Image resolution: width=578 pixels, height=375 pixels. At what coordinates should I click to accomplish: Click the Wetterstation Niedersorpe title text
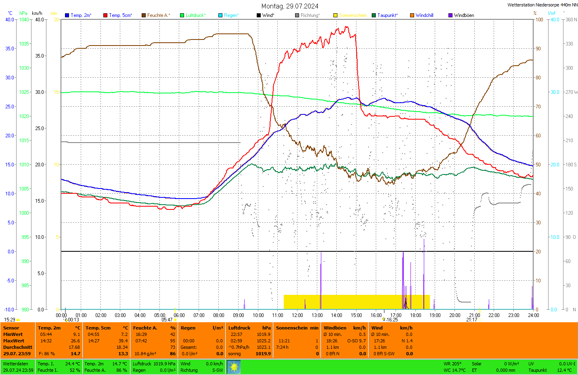542,5
